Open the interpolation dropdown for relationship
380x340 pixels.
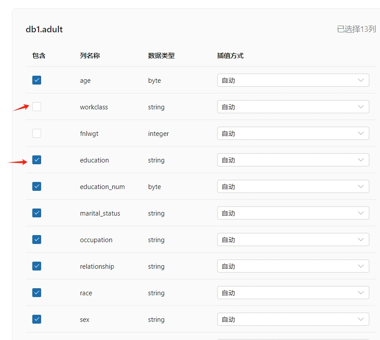(x=293, y=266)
